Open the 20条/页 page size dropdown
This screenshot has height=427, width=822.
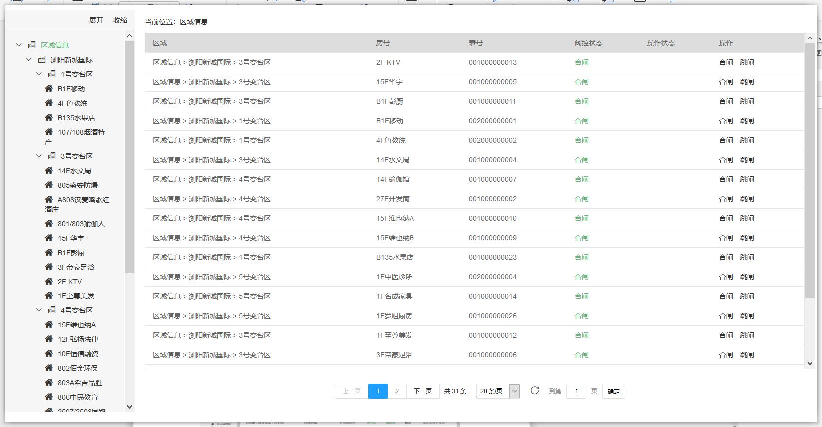click(514, 391)
